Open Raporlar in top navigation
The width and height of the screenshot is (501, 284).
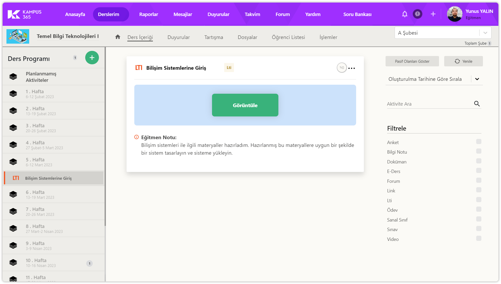pyautogui.click(x=148, y=14)
